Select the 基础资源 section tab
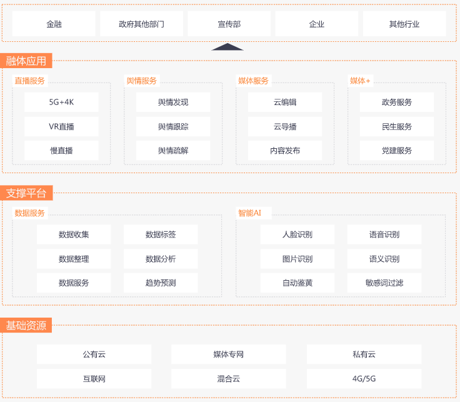 [26, 325]
